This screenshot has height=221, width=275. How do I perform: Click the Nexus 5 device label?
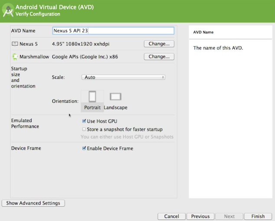point(29,44)
